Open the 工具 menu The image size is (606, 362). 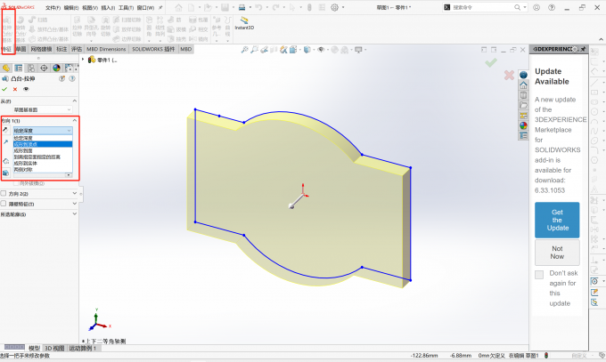pos(126,8)
